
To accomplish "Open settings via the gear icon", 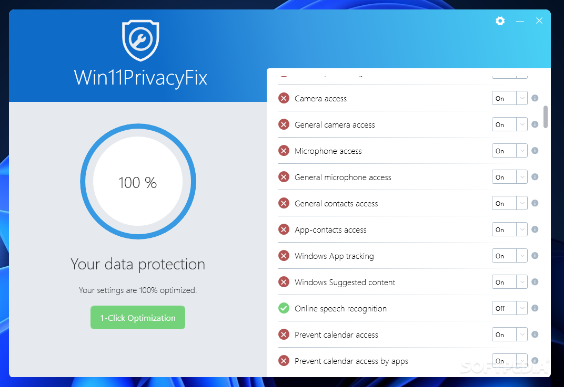I will tap(500, 21).
